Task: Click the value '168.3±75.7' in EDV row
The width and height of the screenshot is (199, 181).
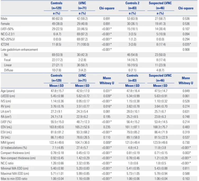Action: point(160,127)
